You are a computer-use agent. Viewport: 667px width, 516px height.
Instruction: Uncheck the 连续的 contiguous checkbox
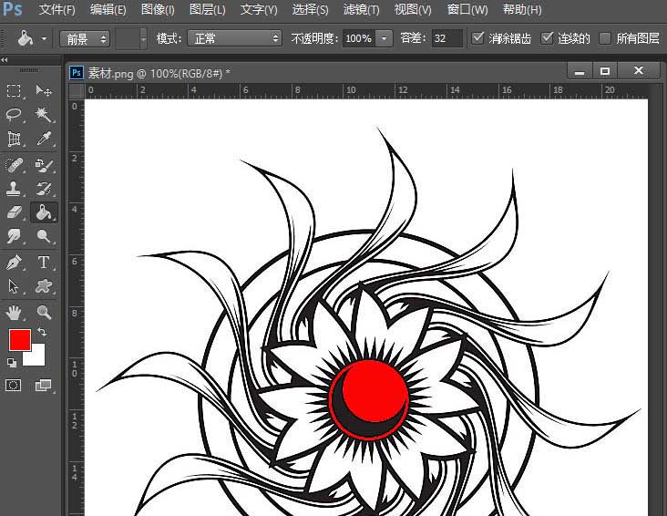click(547, 38)
